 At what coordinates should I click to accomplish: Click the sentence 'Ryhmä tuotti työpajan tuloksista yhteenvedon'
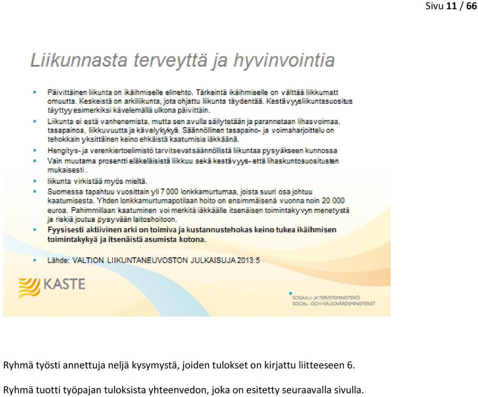tap(183, 390)
